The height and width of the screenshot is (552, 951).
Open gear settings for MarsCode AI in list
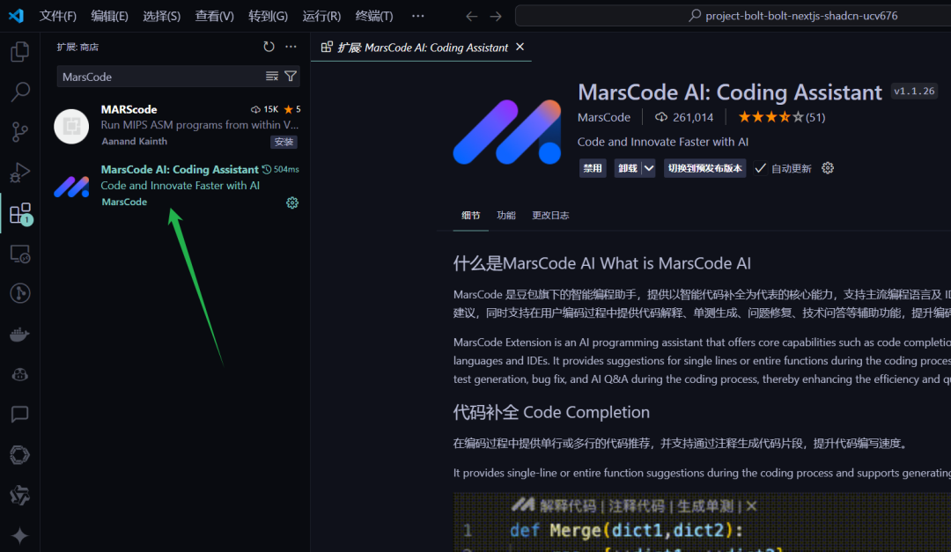tap(292, 202)
